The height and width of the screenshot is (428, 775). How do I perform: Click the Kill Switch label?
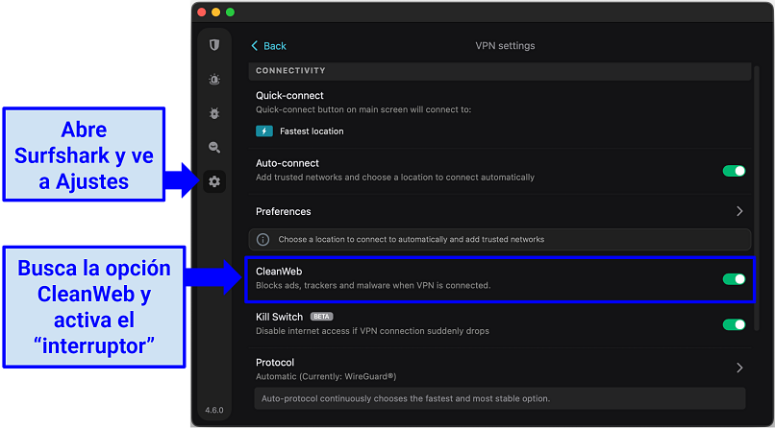(x=279, y=317)
